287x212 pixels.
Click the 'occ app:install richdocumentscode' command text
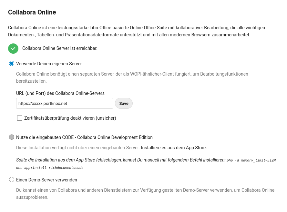click(50, 168)
